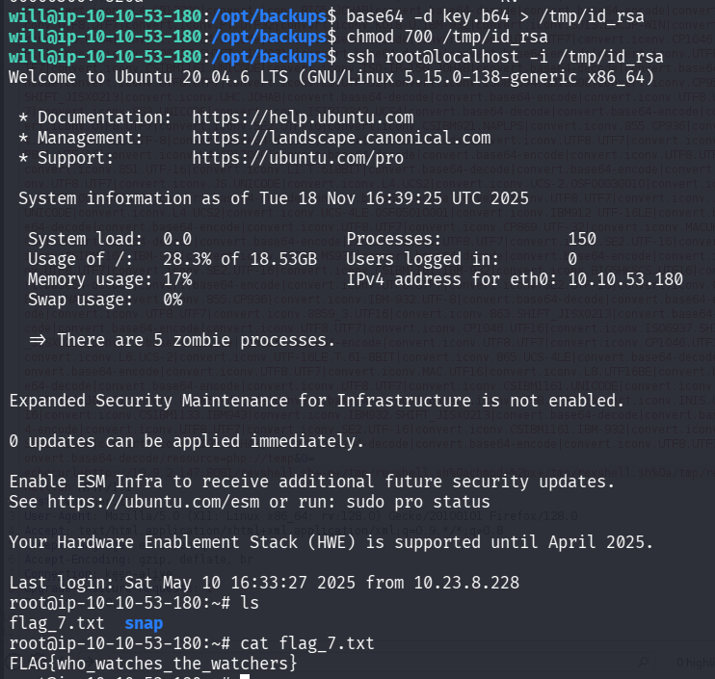The width and height of the screenshot is (715, 679).
Task: Click the faint search magnifier icon
Action: (644, 662)
